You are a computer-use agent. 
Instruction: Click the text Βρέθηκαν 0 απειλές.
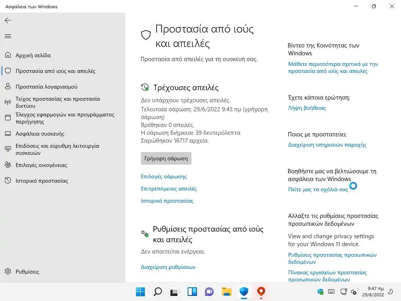[168, 125]
